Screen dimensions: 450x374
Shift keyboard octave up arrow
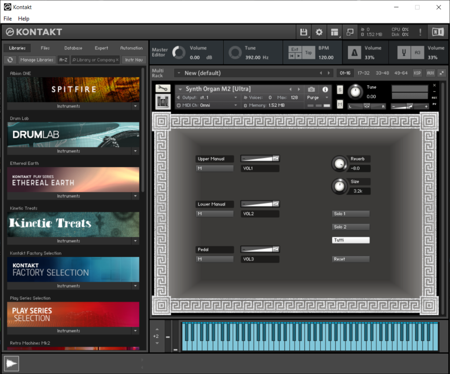click(x=157, y=329)
